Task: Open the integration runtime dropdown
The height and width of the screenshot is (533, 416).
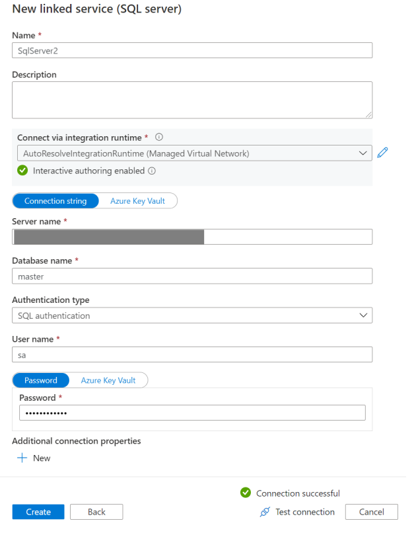Action: (192, 153)
